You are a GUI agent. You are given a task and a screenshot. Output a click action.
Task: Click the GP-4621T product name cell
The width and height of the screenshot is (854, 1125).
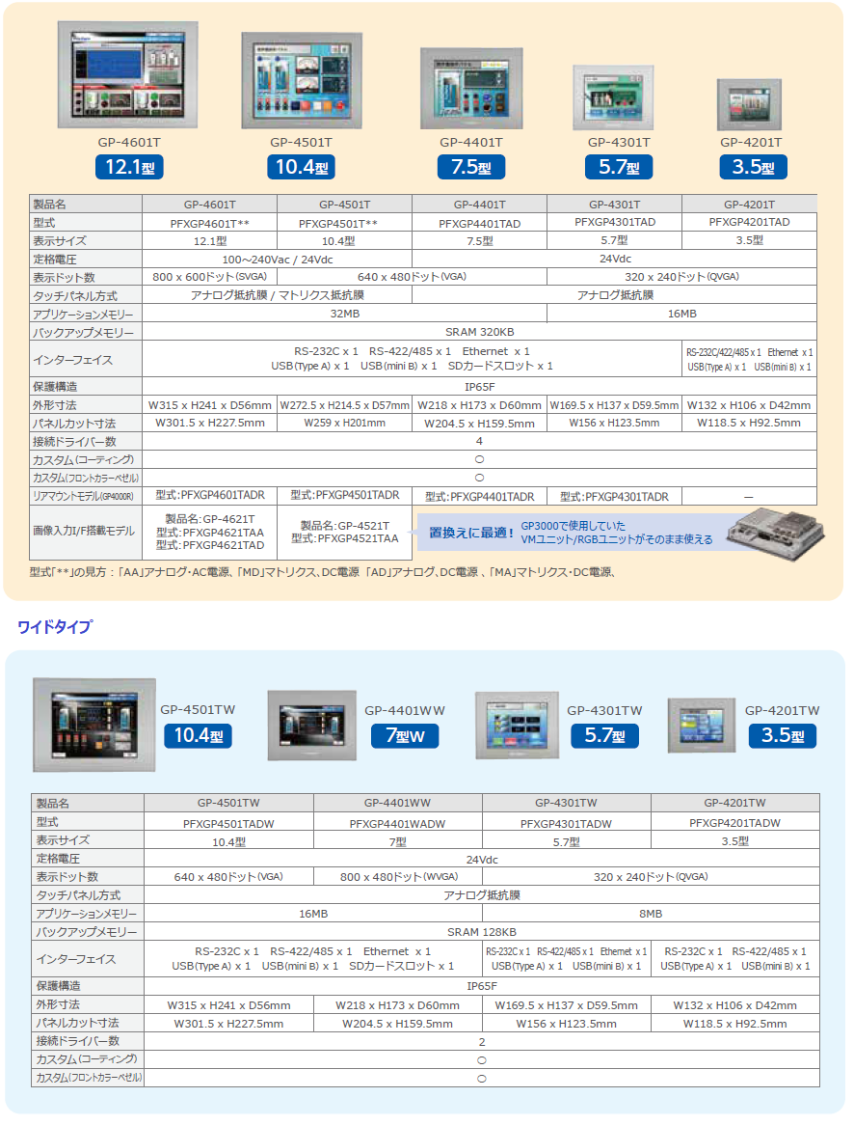click(209, 519)
